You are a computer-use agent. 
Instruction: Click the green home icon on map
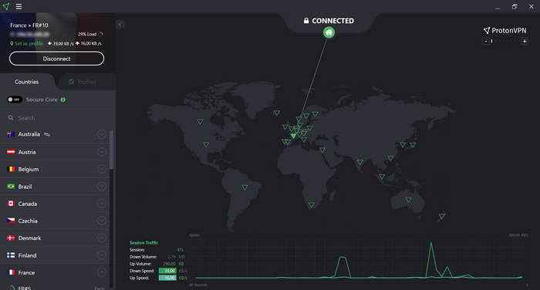point(329,32)
